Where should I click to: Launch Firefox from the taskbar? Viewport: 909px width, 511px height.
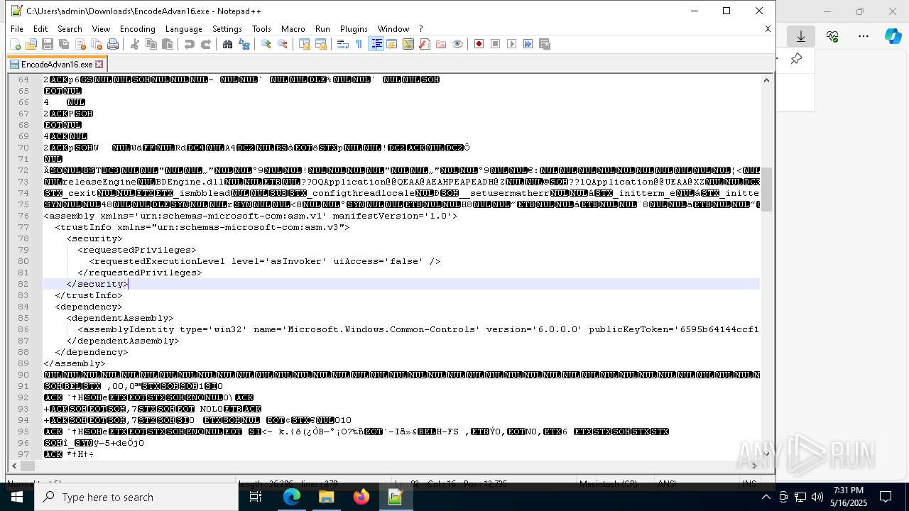pyautogui.click(x=361, y=497)
